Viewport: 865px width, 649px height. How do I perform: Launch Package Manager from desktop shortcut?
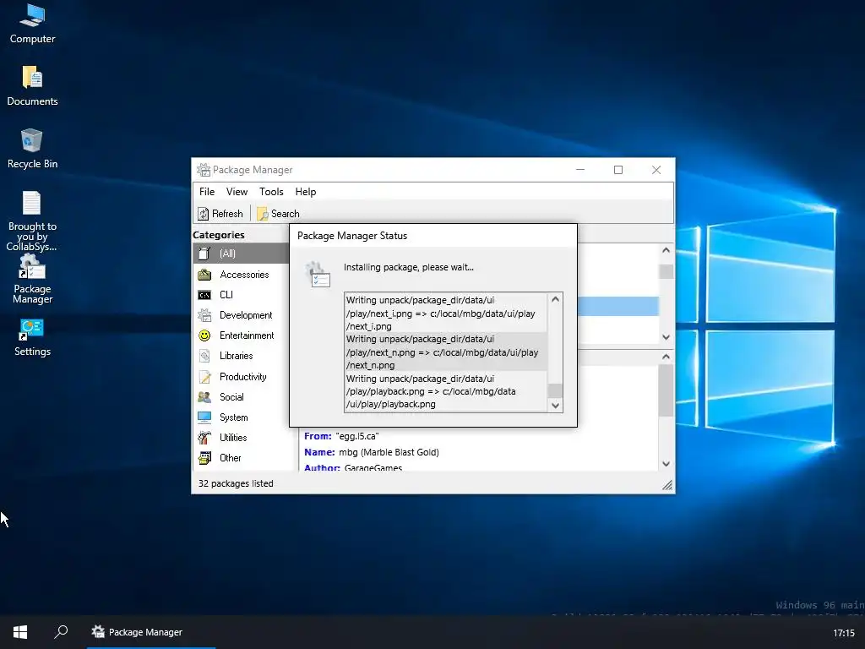[x=32, y=279]
